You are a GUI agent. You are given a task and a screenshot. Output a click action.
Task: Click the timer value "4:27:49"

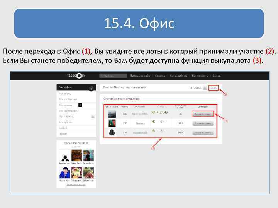[x=162, y=112]
